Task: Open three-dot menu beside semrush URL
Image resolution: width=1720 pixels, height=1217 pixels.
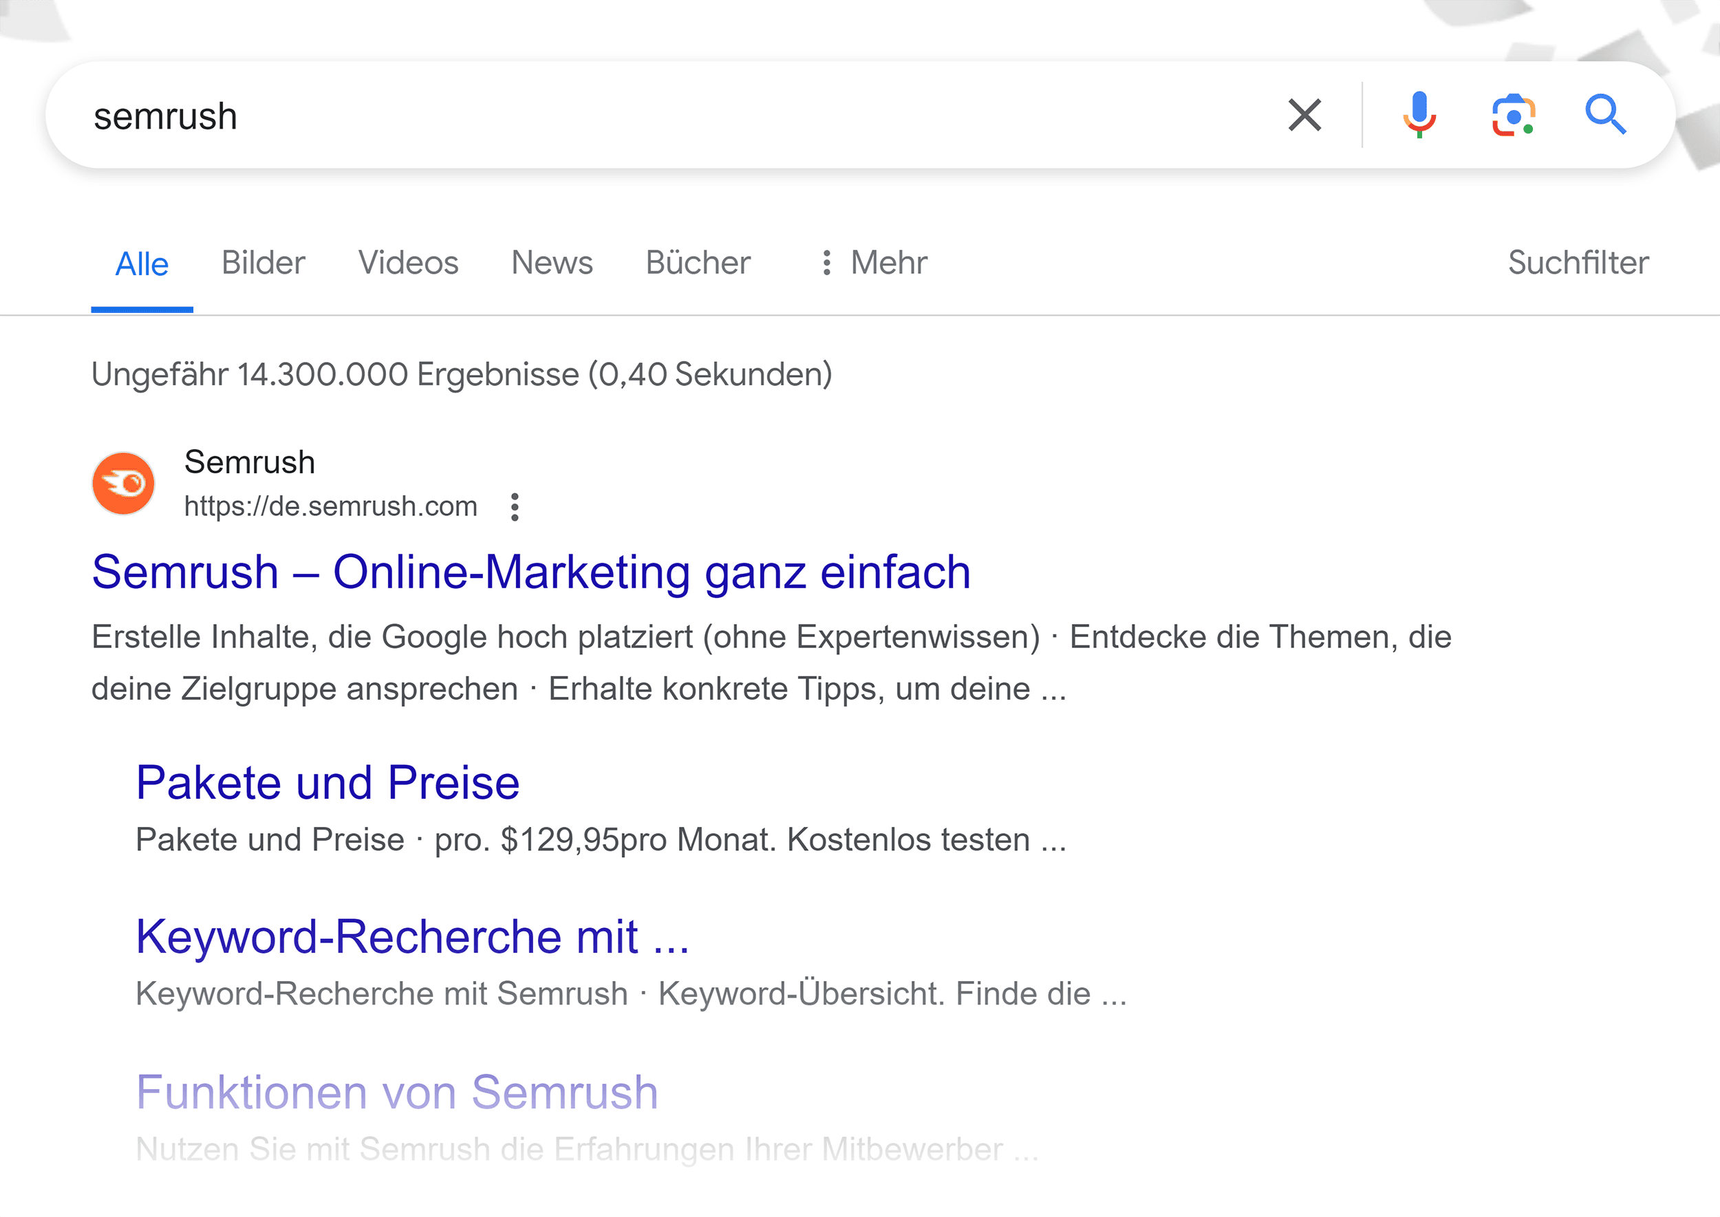Action: (x=514, y=507)
